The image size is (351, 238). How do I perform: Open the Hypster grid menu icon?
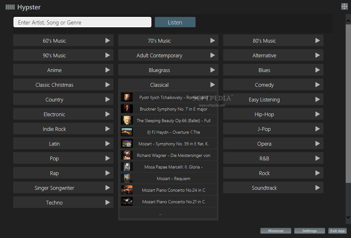pyautogui.click(x=10, y=7)
